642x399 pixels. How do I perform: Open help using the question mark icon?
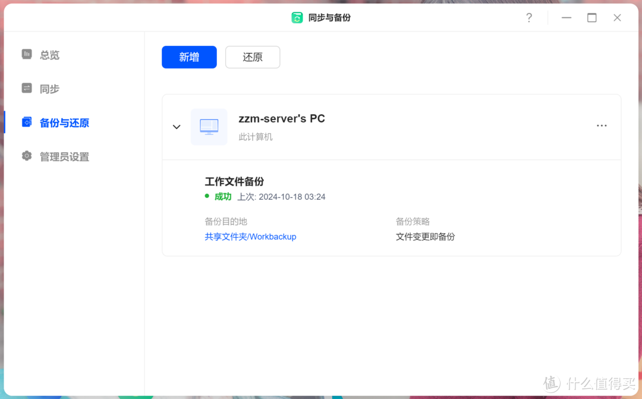[529, 17]
